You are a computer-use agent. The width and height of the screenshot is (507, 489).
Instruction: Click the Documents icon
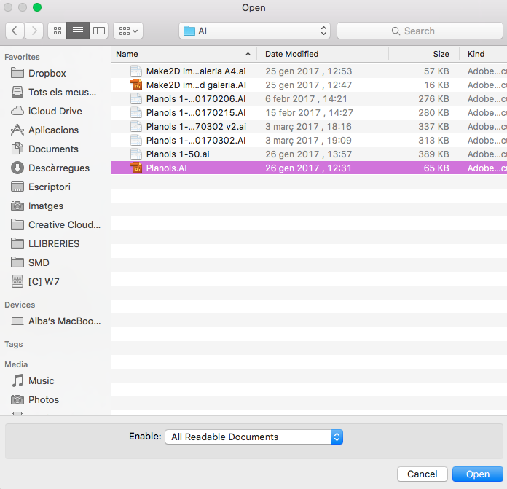(17, 149)
